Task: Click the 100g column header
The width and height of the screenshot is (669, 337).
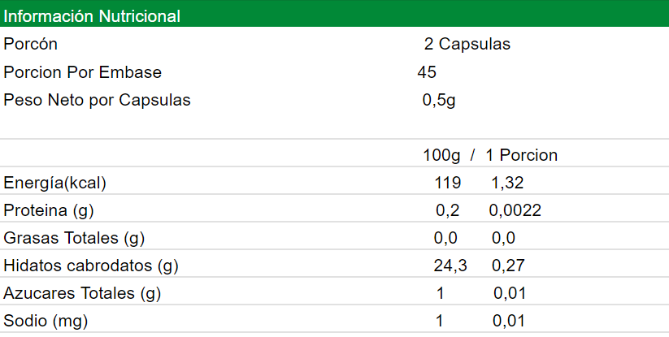Action: tap(441, 155)
